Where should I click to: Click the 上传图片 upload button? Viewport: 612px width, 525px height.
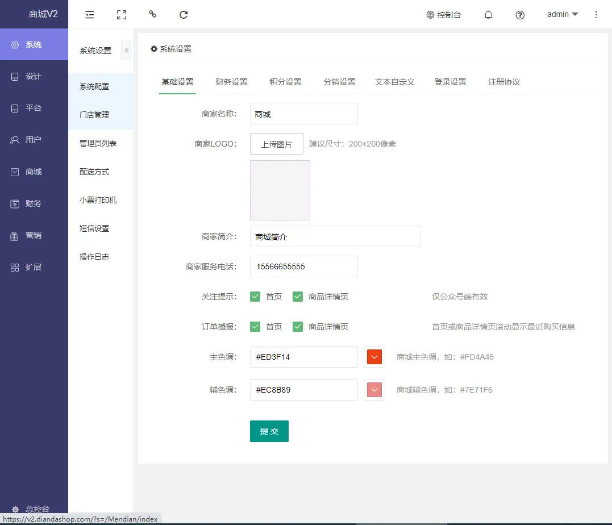pos(277,144)
